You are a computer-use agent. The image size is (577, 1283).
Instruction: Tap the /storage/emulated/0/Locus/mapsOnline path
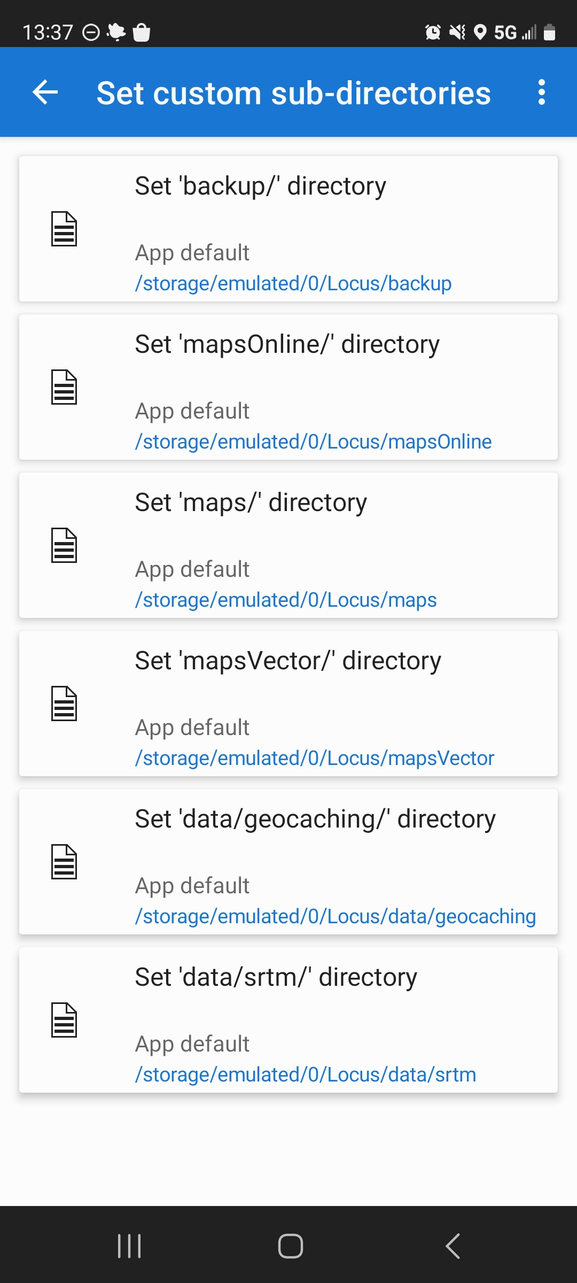pyautogui.click(x=313, y=442)
